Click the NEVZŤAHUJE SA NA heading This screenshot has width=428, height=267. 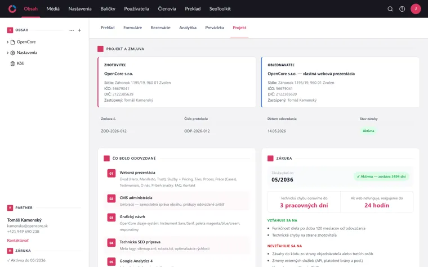coord(284,246)
